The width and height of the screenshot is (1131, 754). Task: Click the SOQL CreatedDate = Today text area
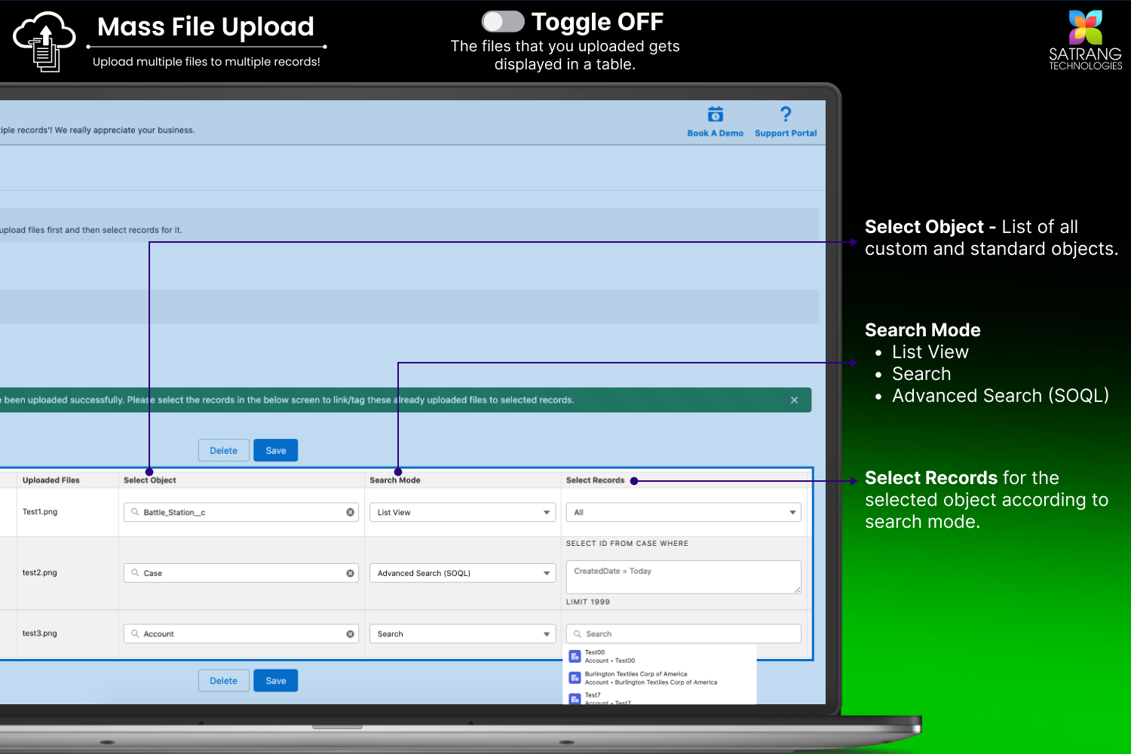click(683, 577)
